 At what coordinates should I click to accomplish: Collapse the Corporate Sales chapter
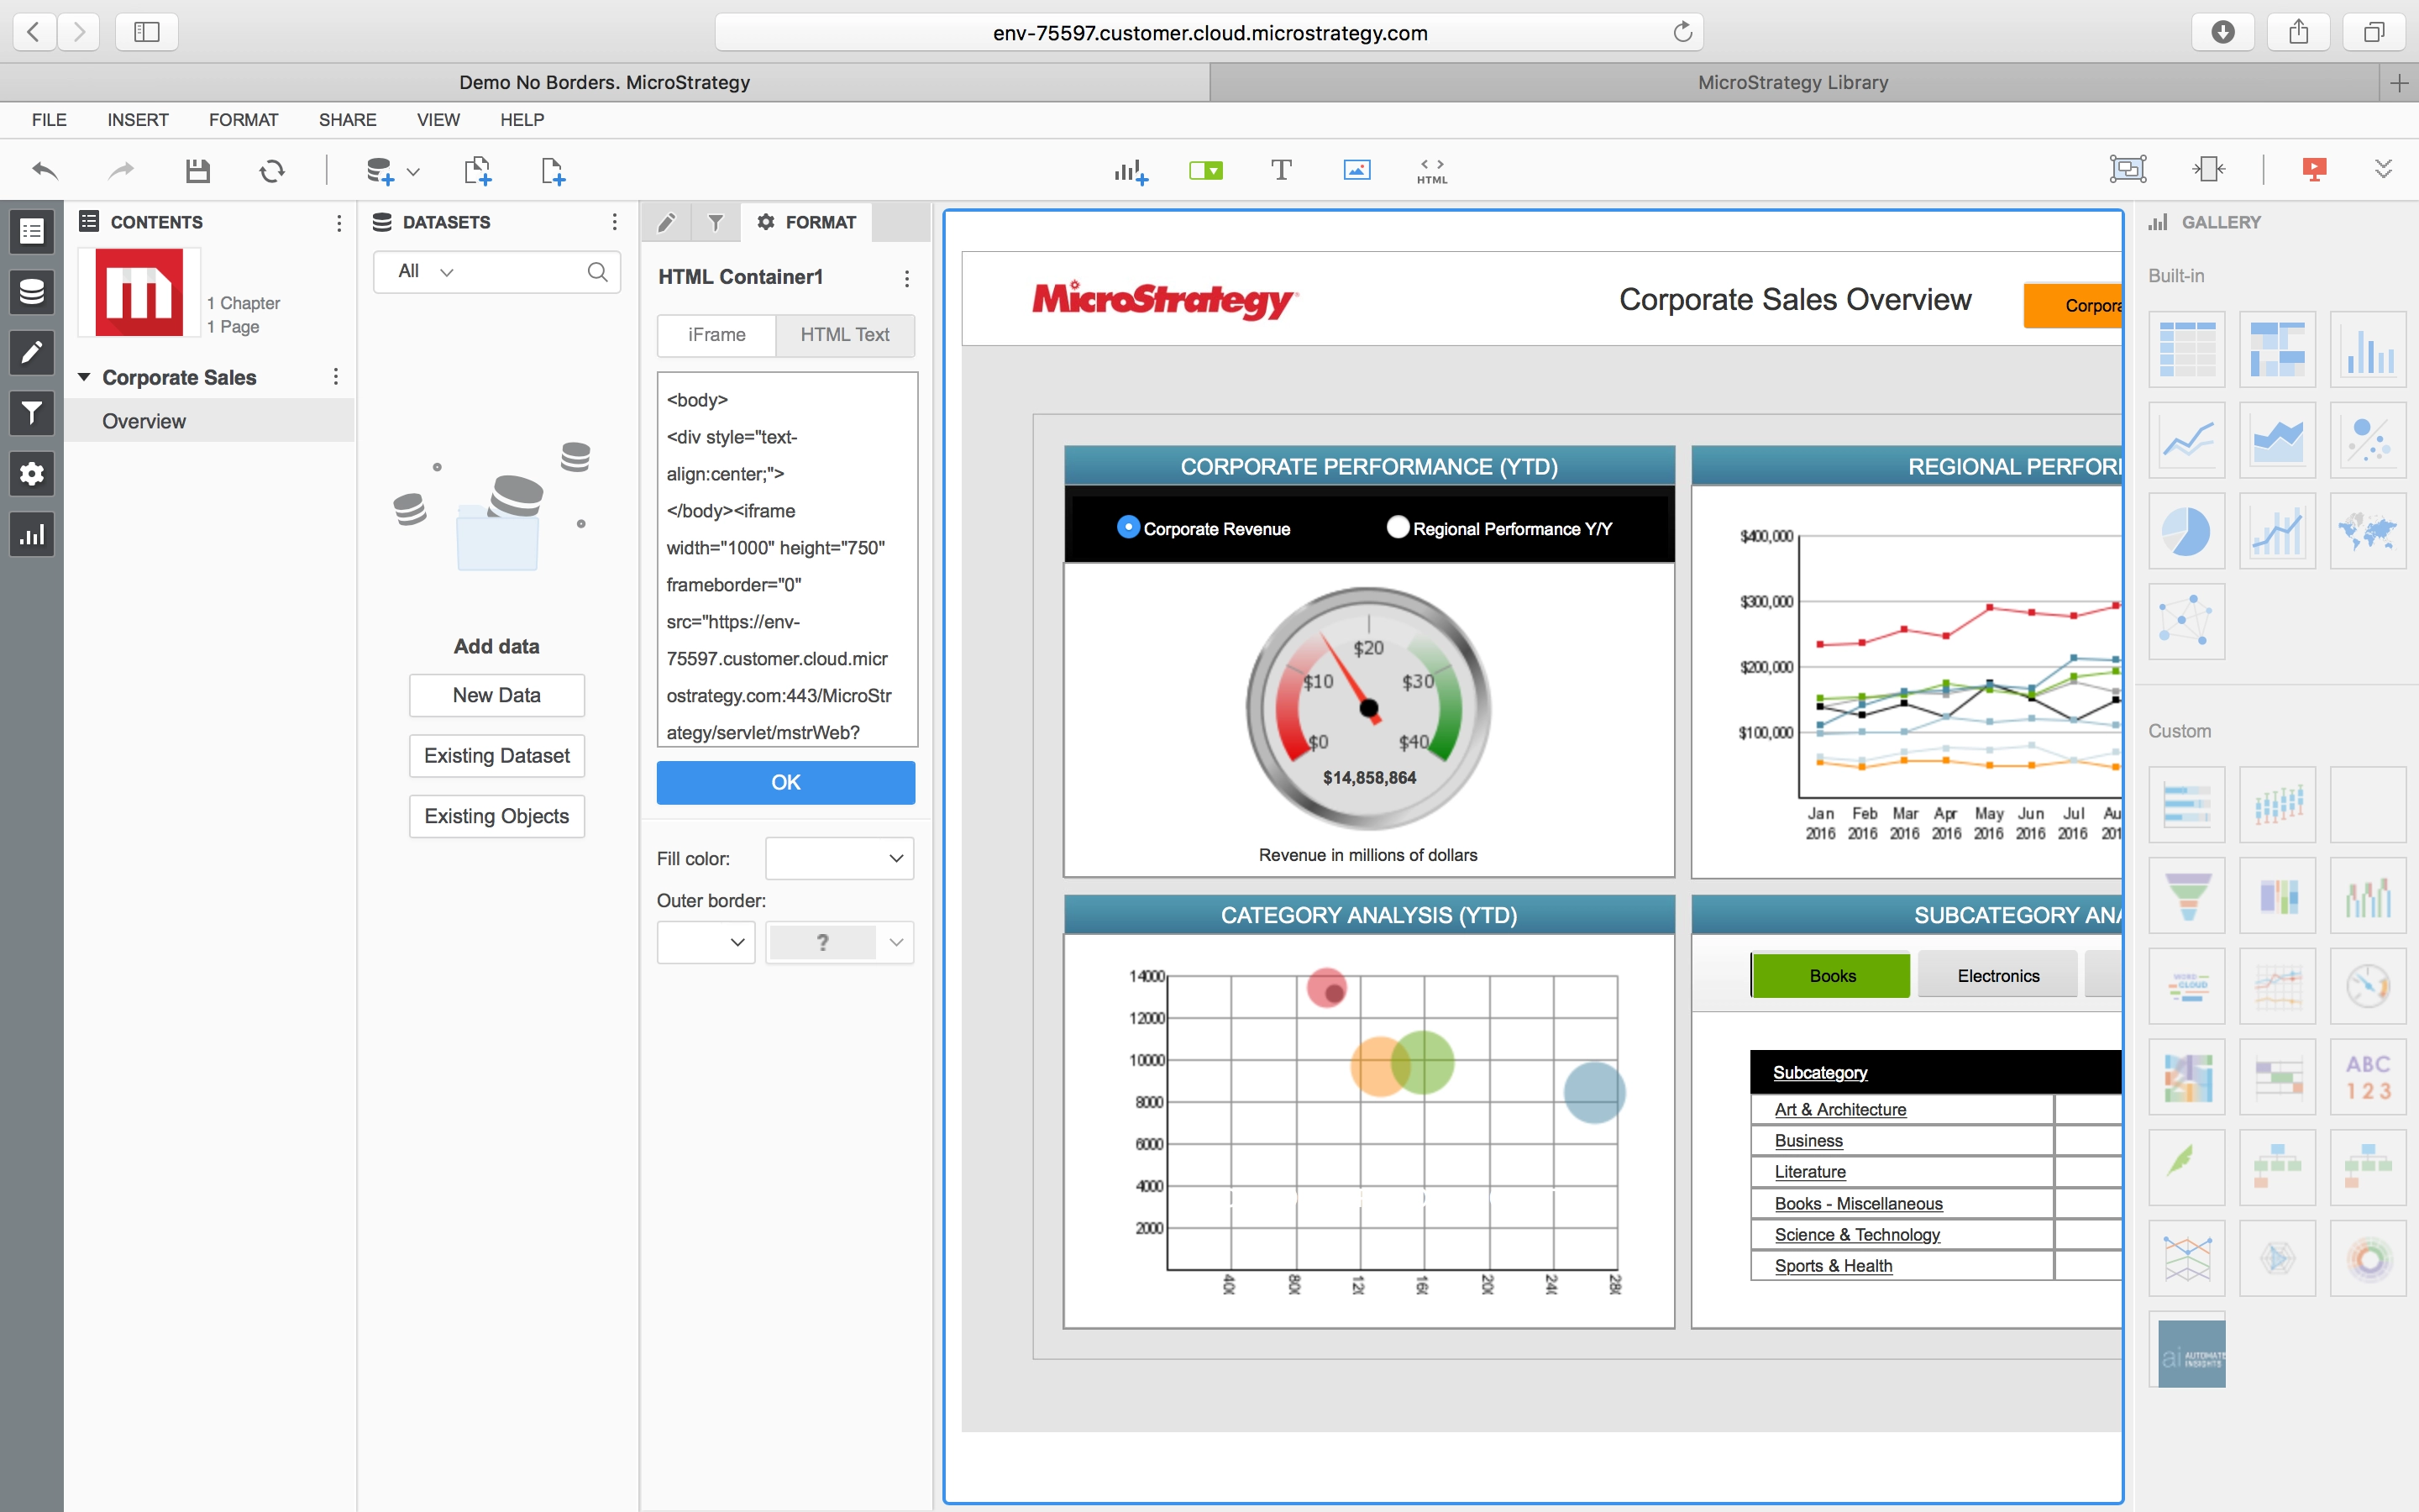[84, 377]
